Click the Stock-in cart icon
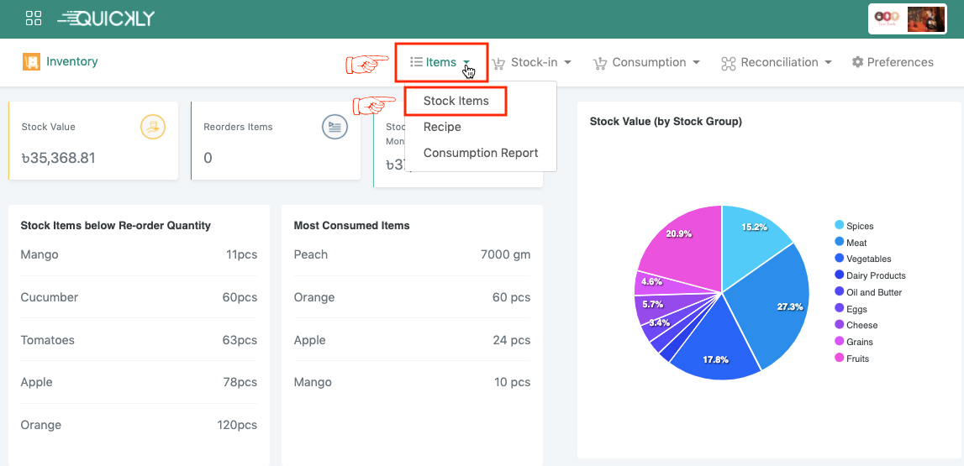This screenshot has height=466, width=964. (498, 63)
